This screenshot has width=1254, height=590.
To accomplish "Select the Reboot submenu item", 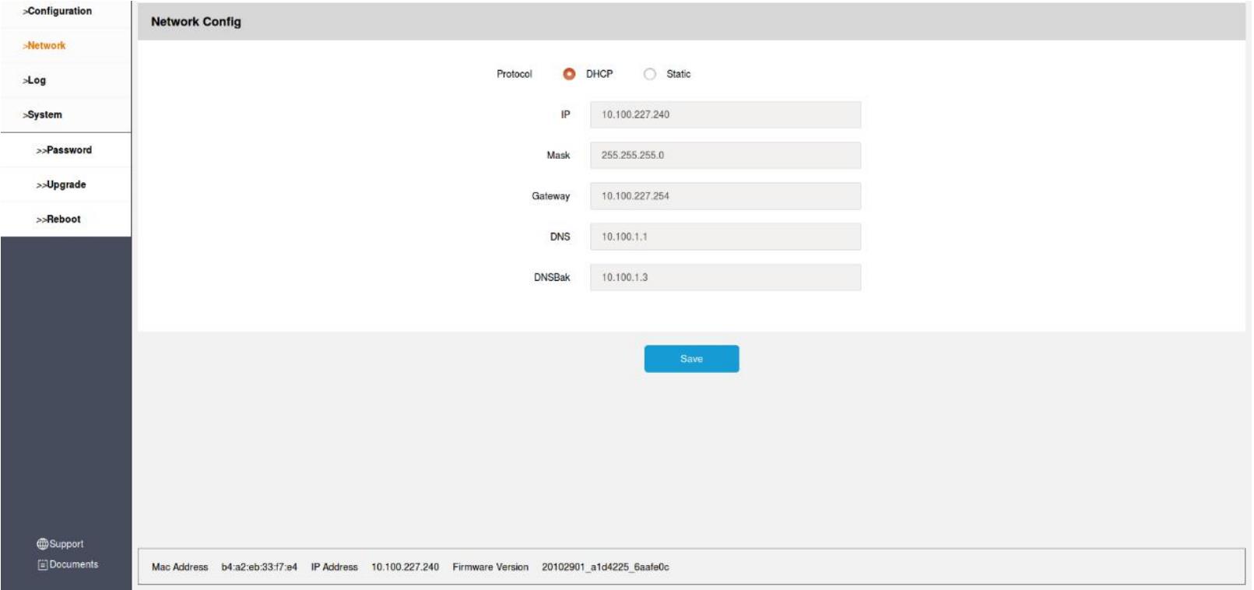I will pos(60,219).
